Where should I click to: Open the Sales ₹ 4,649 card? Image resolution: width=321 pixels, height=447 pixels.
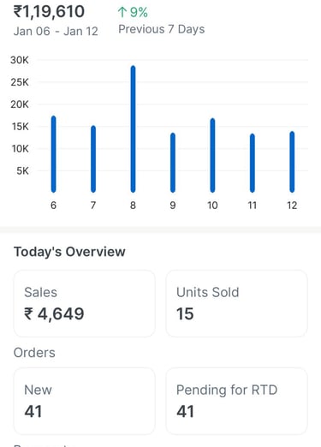(85, 304)
